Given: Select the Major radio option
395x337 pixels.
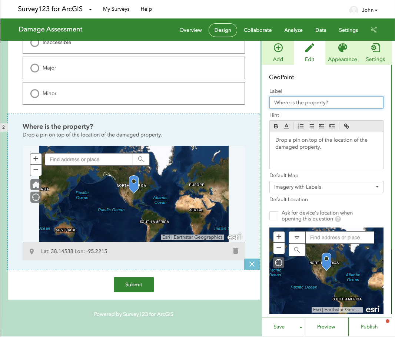Looking at the screenshot, I should pyautogui.click(x=35, y=68).
